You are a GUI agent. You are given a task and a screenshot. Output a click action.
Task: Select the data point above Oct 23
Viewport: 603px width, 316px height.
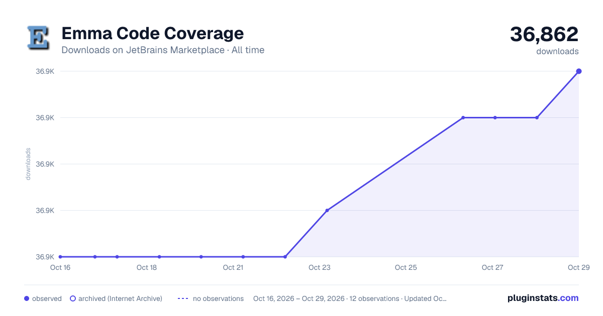[327, 210]
